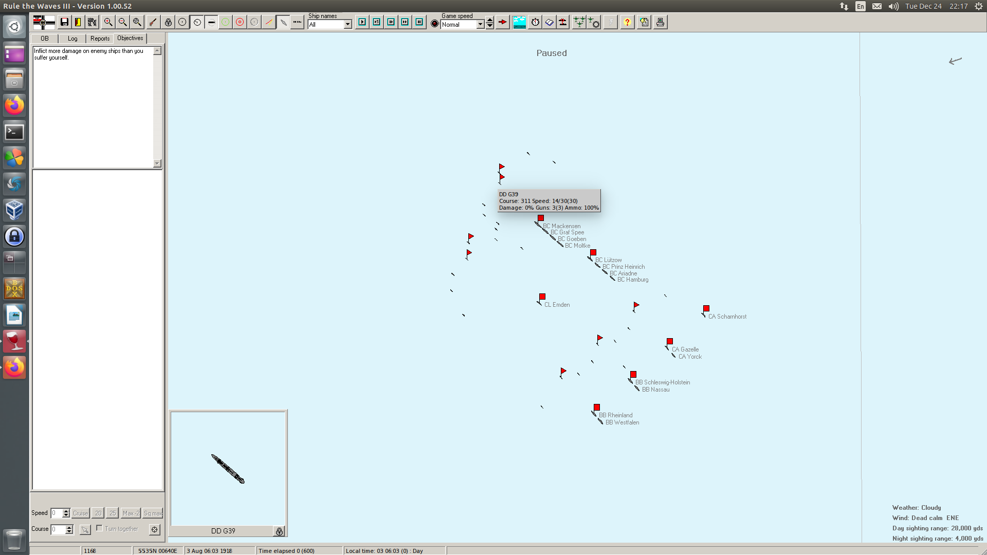Image resolution: width=987 pixels, height=555 pixels.
Task: Open help with yellow question mark icon
Action: (x=627, y=22)
